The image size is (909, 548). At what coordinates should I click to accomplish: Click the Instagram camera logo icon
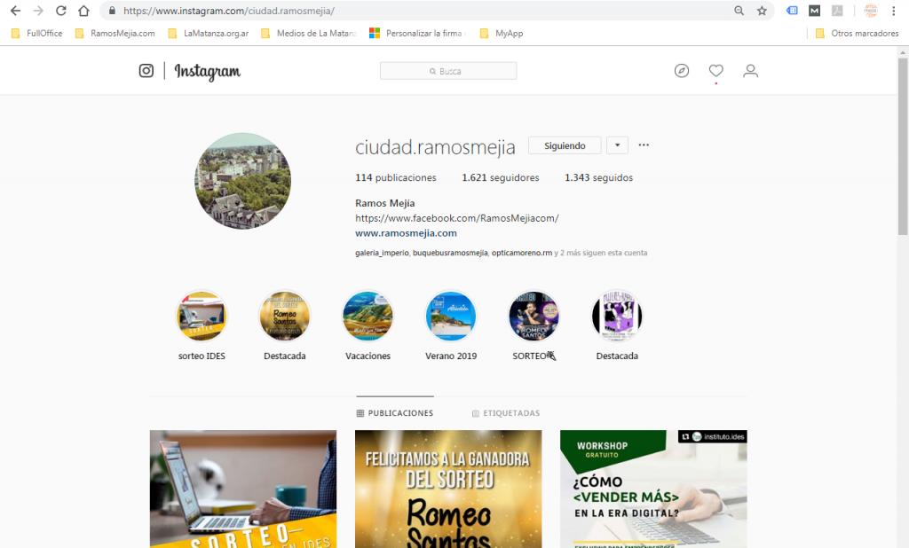(x=146, y=71)
